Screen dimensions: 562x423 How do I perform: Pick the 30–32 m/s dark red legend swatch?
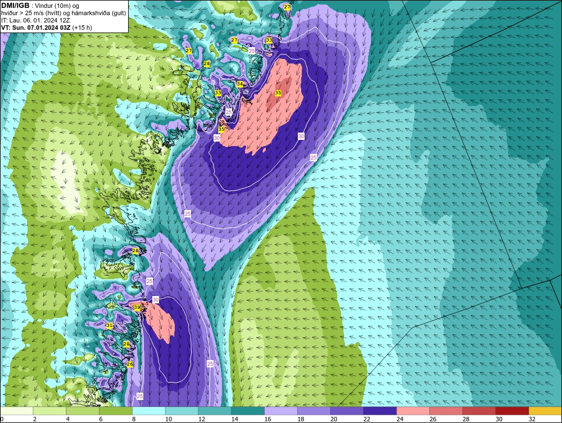[x=512, y=411]
